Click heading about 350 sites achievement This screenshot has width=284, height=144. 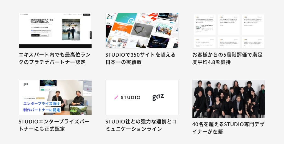(x=141, y=58)
